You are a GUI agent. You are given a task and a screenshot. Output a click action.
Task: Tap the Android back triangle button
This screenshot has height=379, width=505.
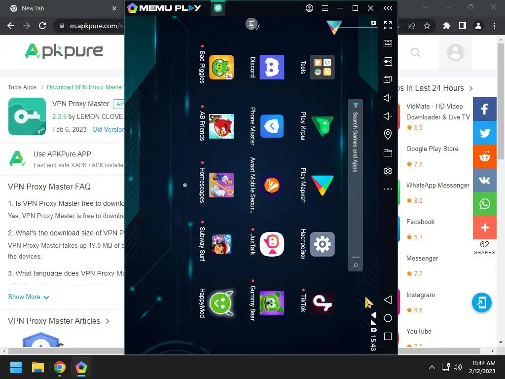388,300
